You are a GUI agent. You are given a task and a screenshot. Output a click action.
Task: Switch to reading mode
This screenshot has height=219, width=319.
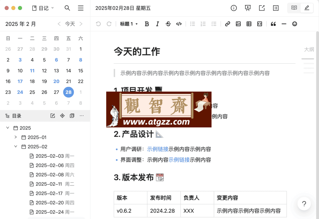click(x=294, y=8)
